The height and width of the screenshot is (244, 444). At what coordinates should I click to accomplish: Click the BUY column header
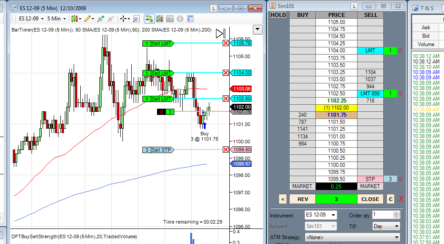click(x=303, y=15)
